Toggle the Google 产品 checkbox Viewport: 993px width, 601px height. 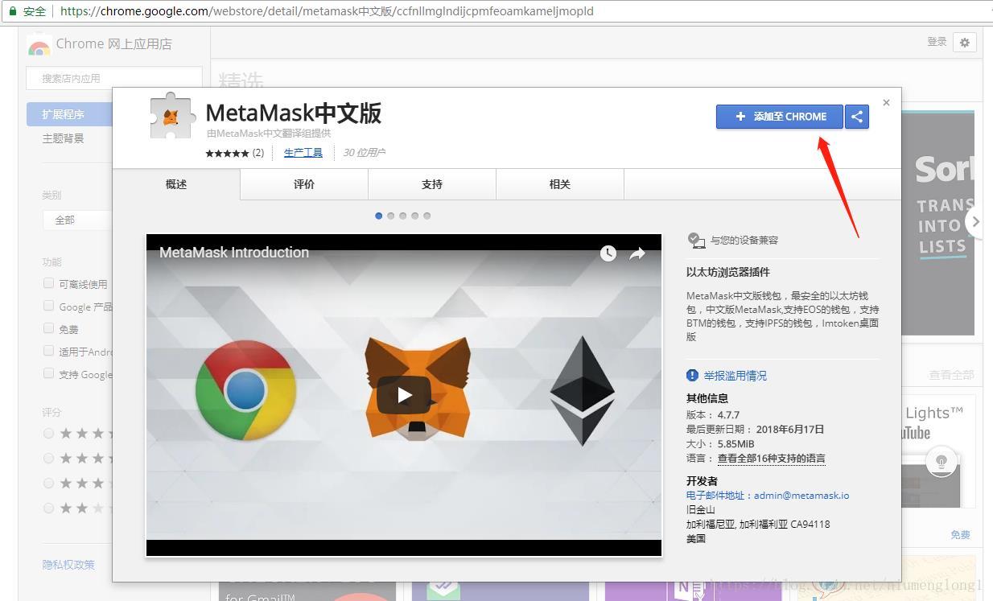(x=49, y=306)
